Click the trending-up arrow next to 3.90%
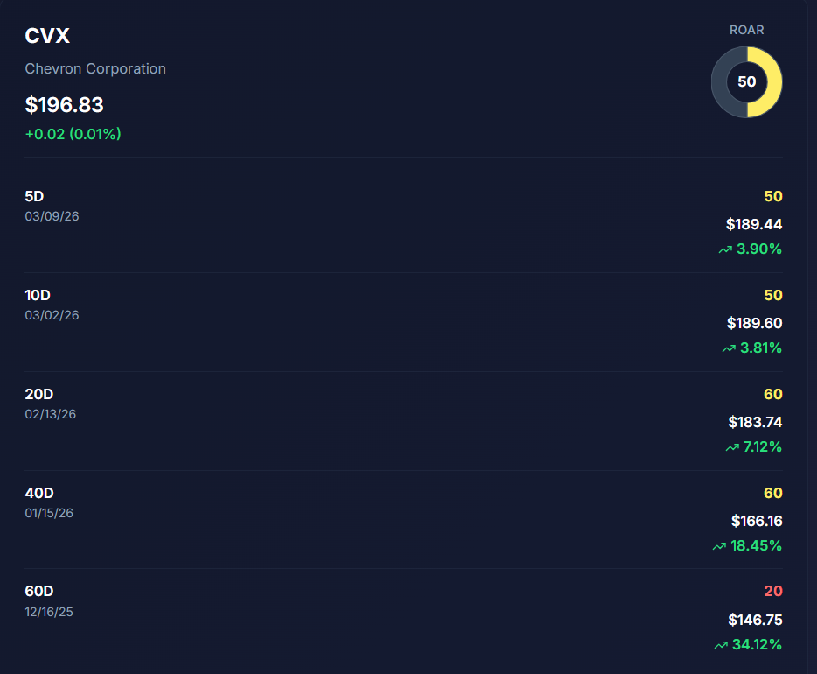This screenshot has height=674, width=817. point(725,249)
